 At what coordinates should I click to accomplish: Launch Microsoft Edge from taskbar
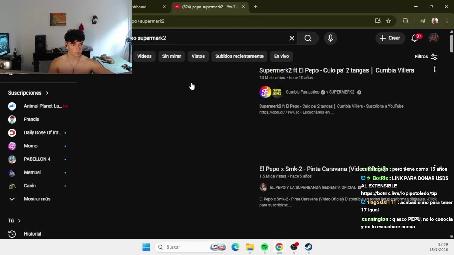click(x=236, y=247)
